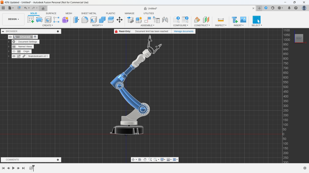Open the notifications bell

289,8
